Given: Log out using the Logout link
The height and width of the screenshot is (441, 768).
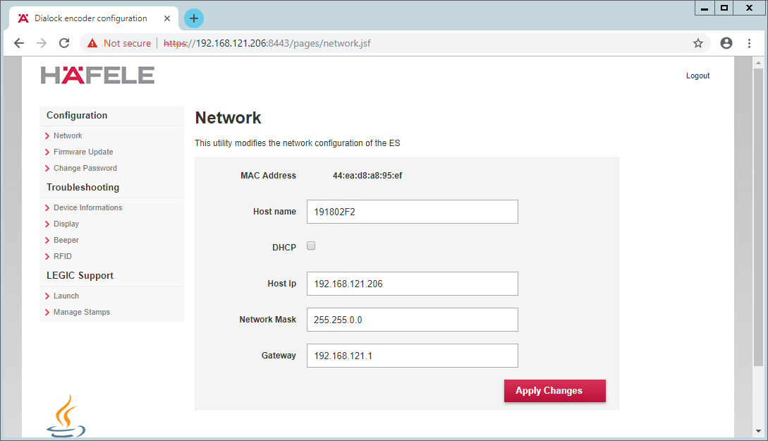Looking at the screenshot, I should pos(697,75).
